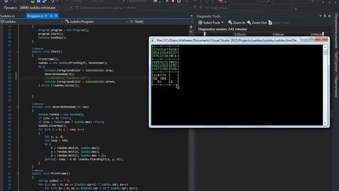
Task: Click the program.Start(); code line
Action: pos(51,34)
